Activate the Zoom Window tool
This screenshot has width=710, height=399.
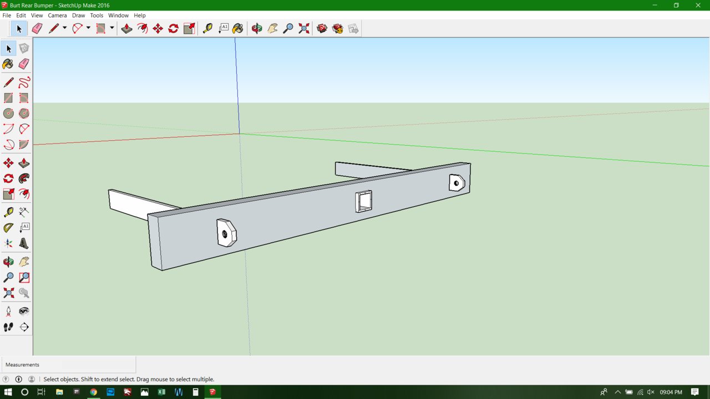coord(24,277)
